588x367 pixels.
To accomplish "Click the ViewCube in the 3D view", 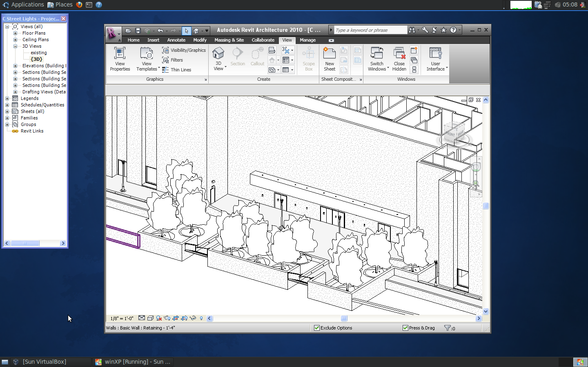I will pos(453,133).
